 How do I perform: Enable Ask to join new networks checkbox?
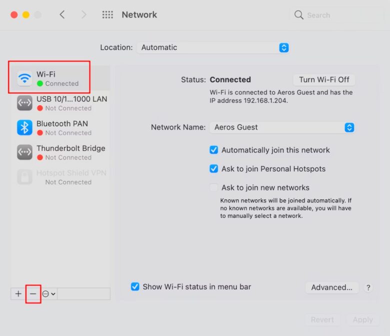(x=213, y=187)
